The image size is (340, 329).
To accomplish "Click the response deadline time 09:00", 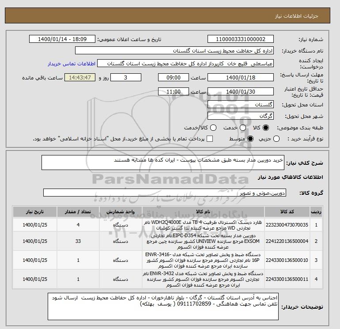I will 174,77.
